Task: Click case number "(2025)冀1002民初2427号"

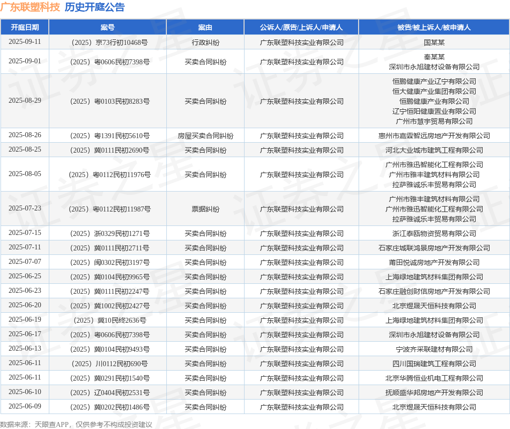Action: tap(110, 306)
